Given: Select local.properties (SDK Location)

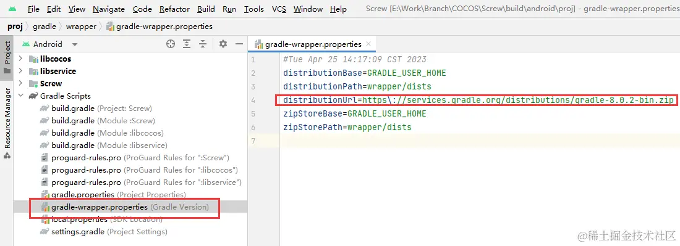Looking at the screenshot, I should point(107,219).
